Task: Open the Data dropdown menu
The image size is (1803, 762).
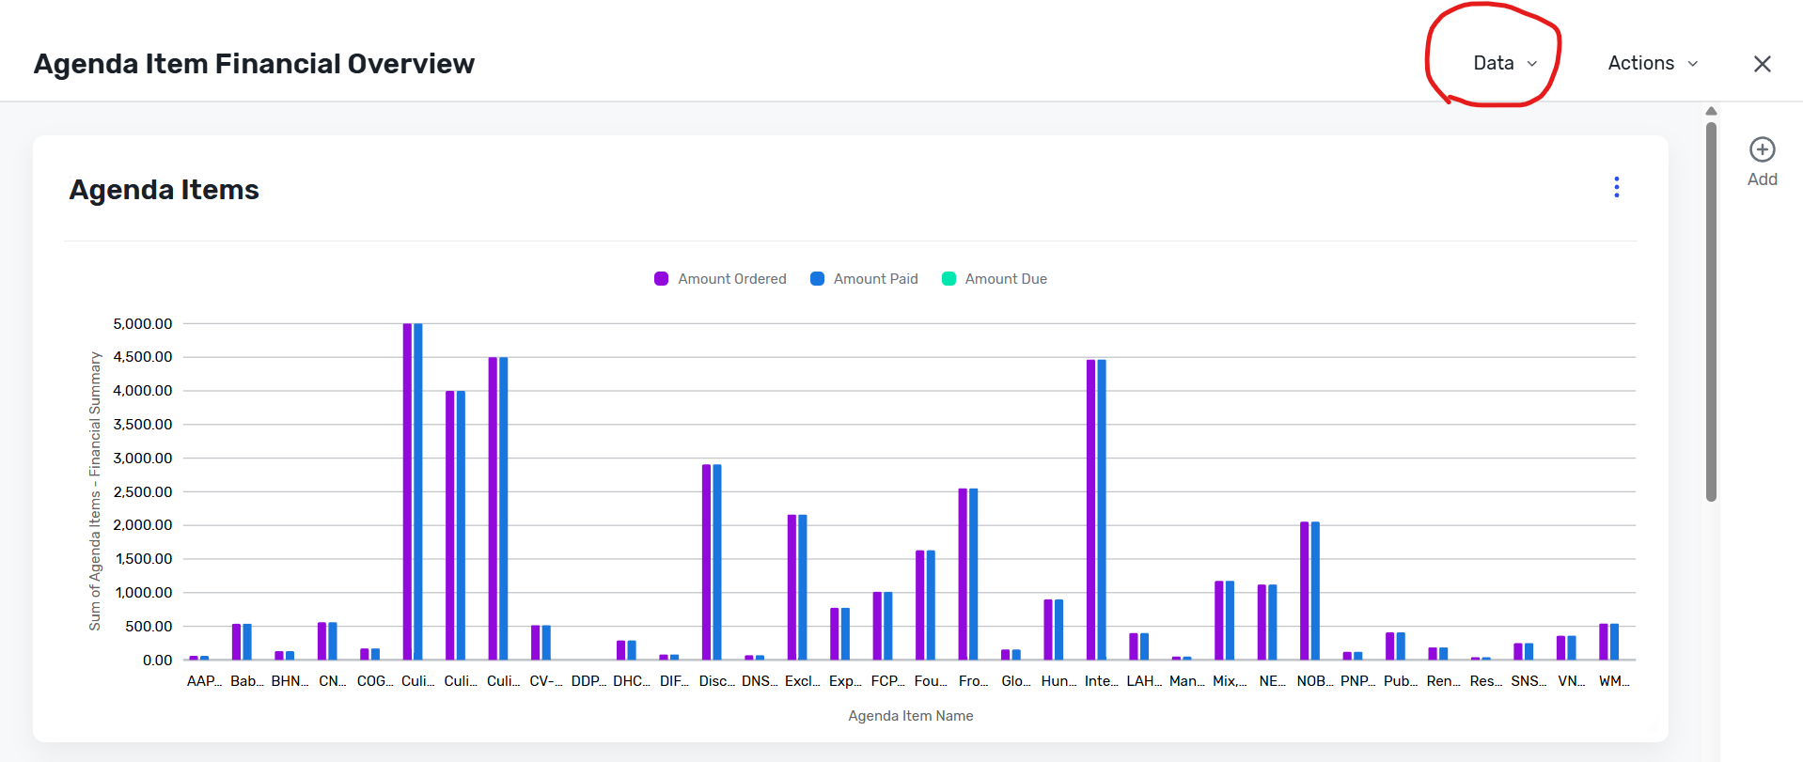Action: click(1505, 63)
